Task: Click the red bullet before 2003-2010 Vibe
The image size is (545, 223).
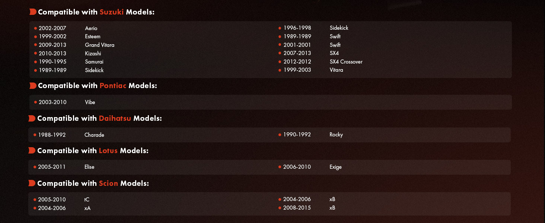Action: (x=35, y=102)
